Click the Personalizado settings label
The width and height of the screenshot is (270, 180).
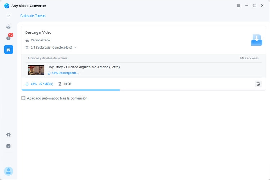pos(40,40)
